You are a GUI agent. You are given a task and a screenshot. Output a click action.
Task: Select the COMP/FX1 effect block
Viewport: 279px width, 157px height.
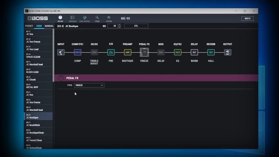coord(78,52)
